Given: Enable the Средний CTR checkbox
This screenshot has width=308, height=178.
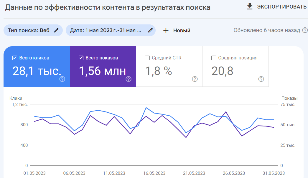Looking at the screenshot, I should click(x=147, y=58).
